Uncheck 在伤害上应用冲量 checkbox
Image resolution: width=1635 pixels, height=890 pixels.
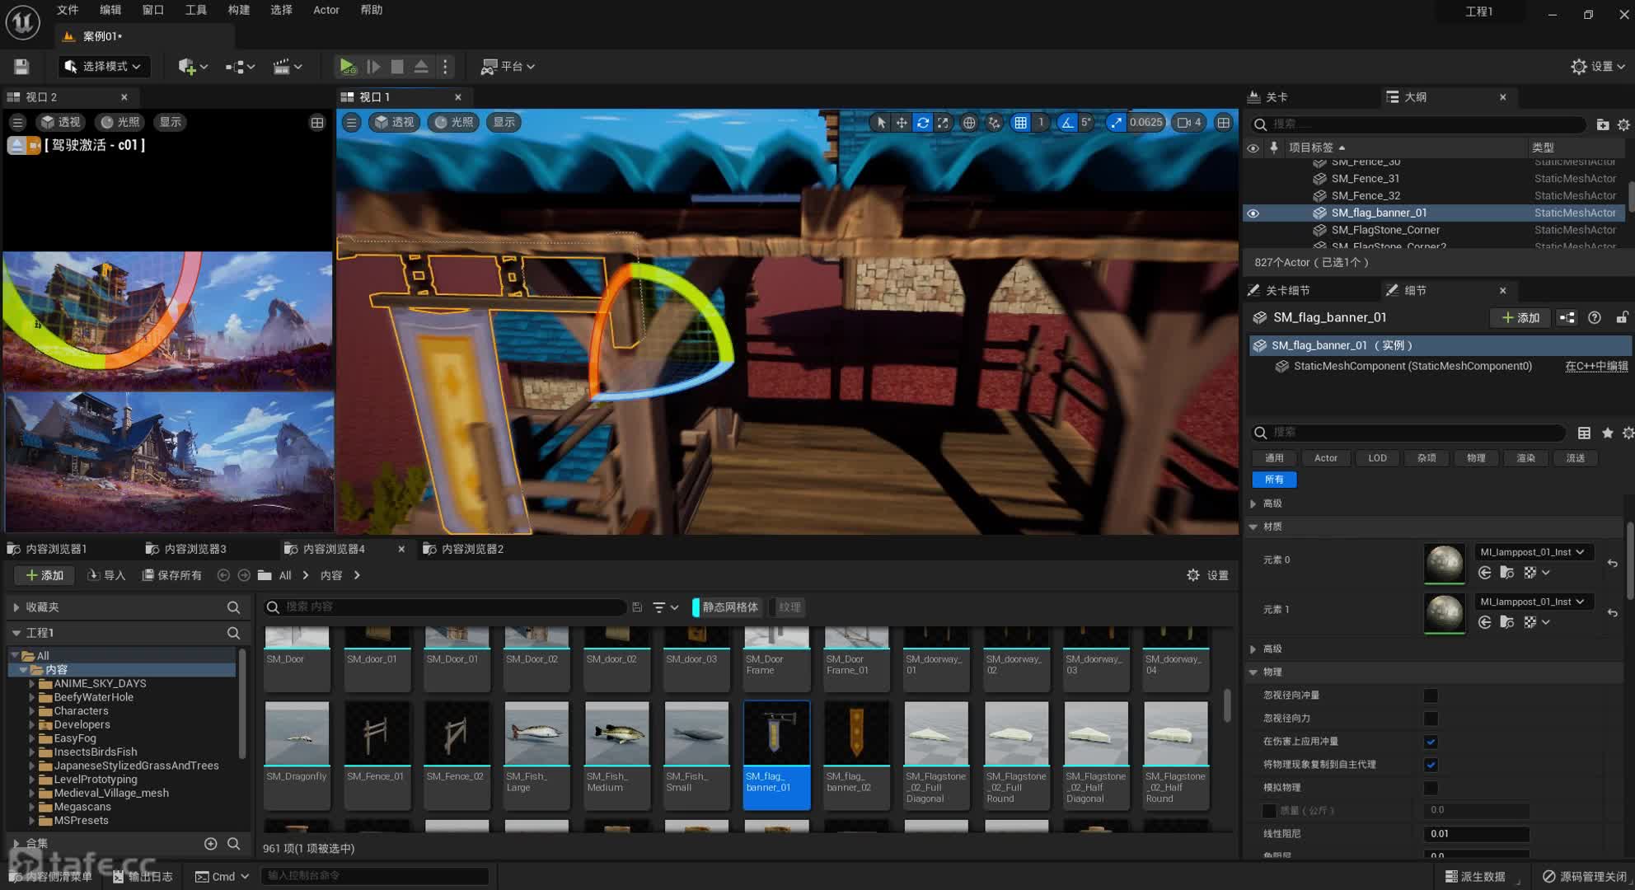point(1431,742)
